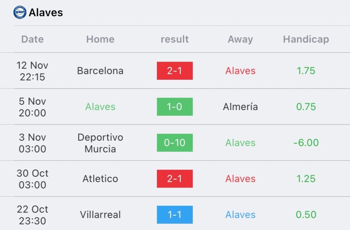Click the 12 Nov 22:15 match date
The height and width of the screenshot is (230, 350).
pos(32,71)
